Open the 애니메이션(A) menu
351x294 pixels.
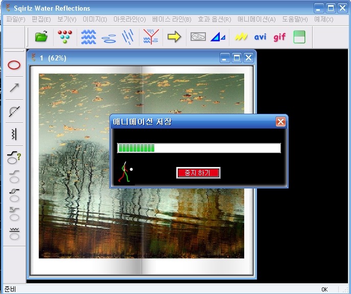pyautogui.click(x=256, y=19)
